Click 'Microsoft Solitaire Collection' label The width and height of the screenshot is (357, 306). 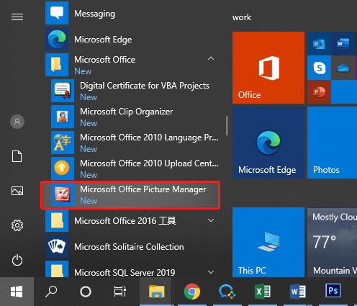pyautogui.click(x=129, y=247)
